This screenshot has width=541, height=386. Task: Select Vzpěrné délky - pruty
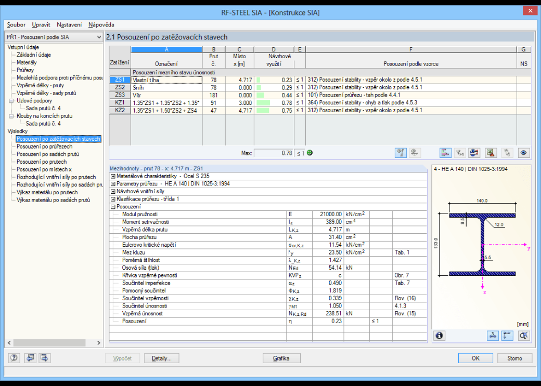40,86
